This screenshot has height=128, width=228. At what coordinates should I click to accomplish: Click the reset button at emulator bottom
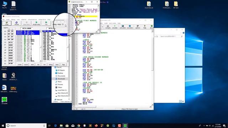pyautogui.click(x=32, y=65)
